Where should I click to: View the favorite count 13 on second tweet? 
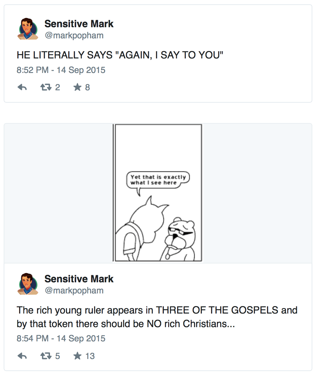coord(90,356)
